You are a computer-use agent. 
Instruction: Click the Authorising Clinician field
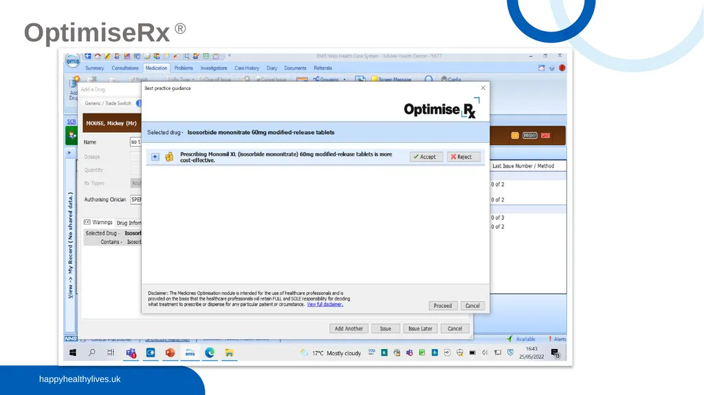click(136, 199)
